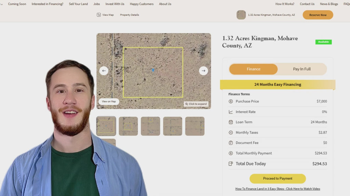Select the fifth property thumbnail image
This screenshot has width=350, height=196.
195,126
